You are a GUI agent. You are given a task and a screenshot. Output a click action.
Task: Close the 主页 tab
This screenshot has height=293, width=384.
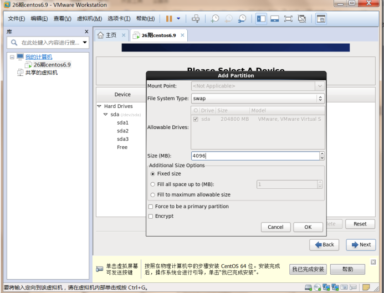[x=124, y=35]
